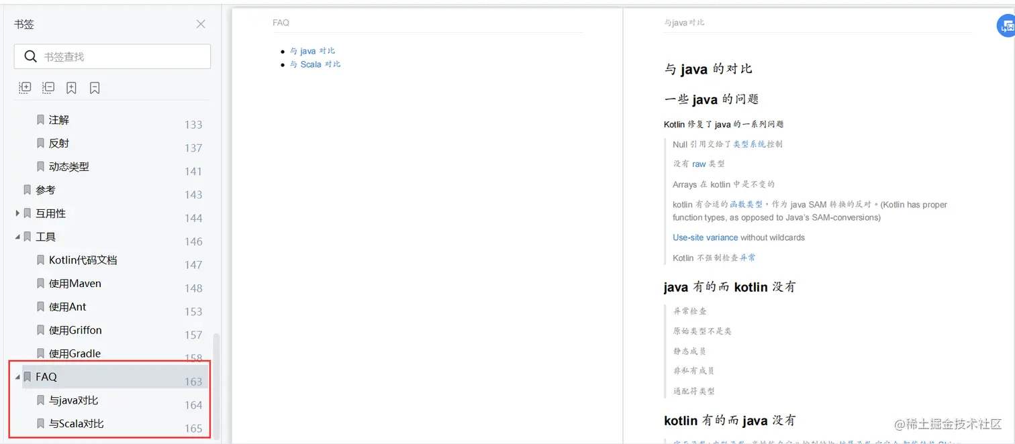Click the search magnifier icon

coord(30,56)
